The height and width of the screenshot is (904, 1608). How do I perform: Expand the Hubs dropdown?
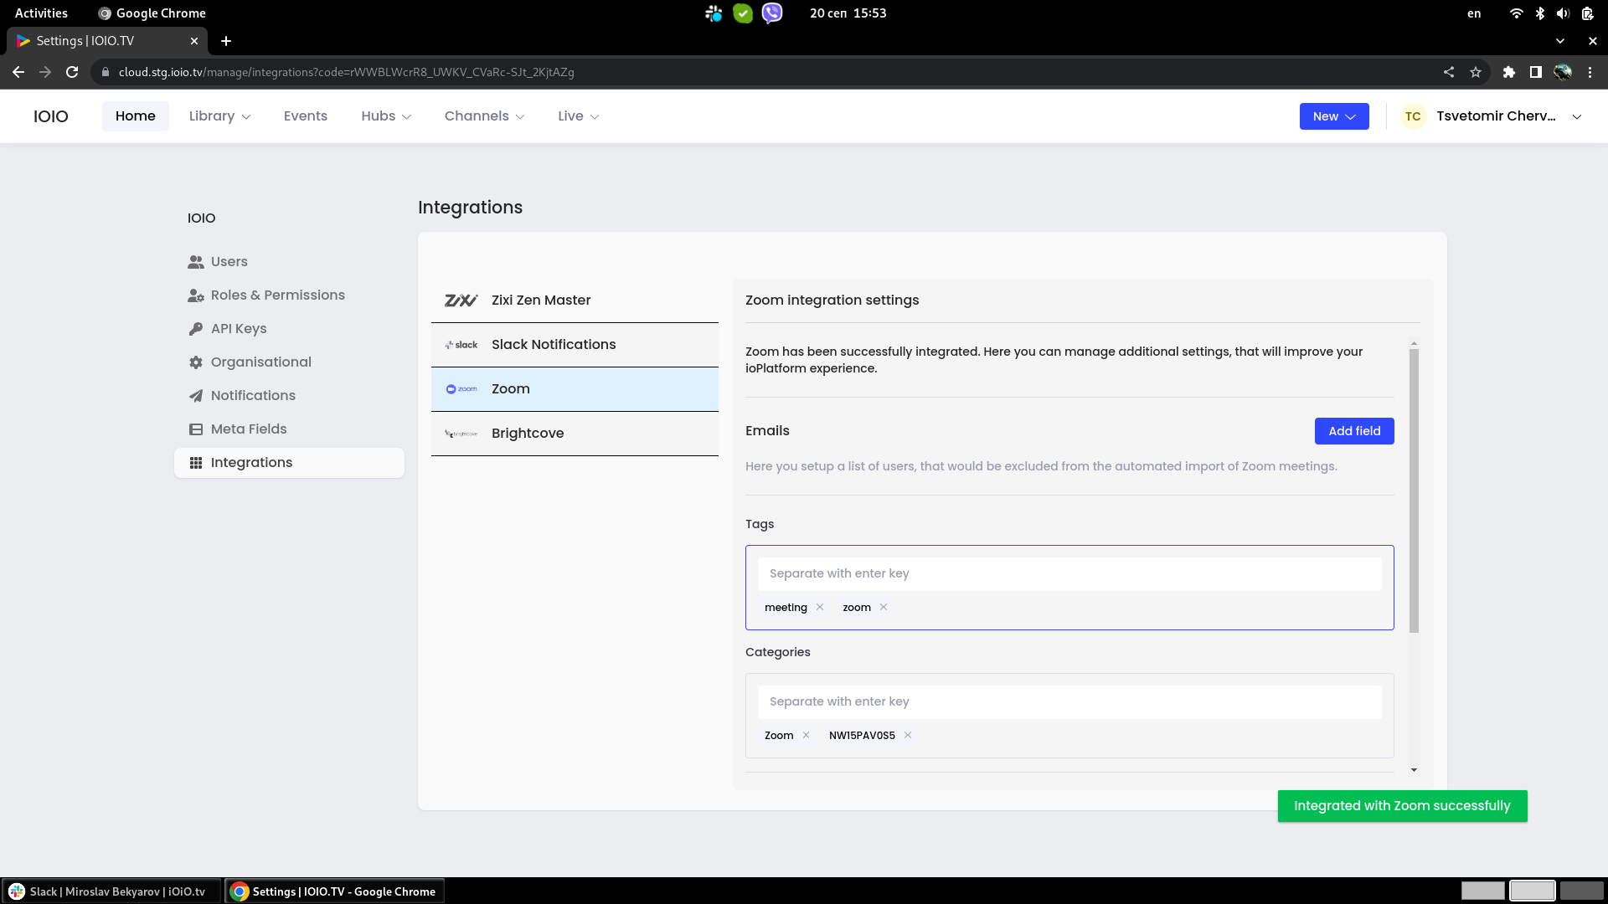(x=386, y=116)
